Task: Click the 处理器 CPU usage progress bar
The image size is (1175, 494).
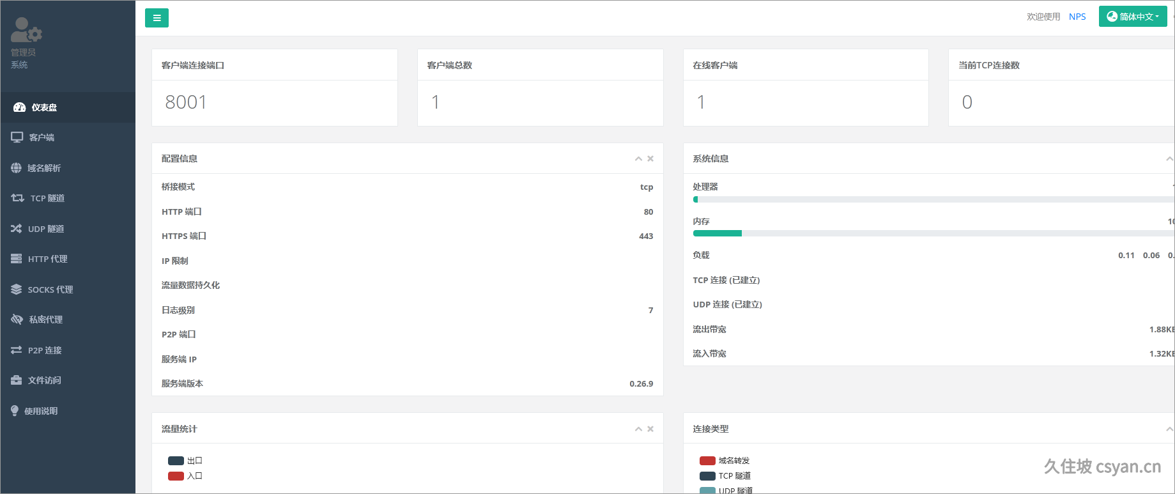Action: tap(933, 199)
